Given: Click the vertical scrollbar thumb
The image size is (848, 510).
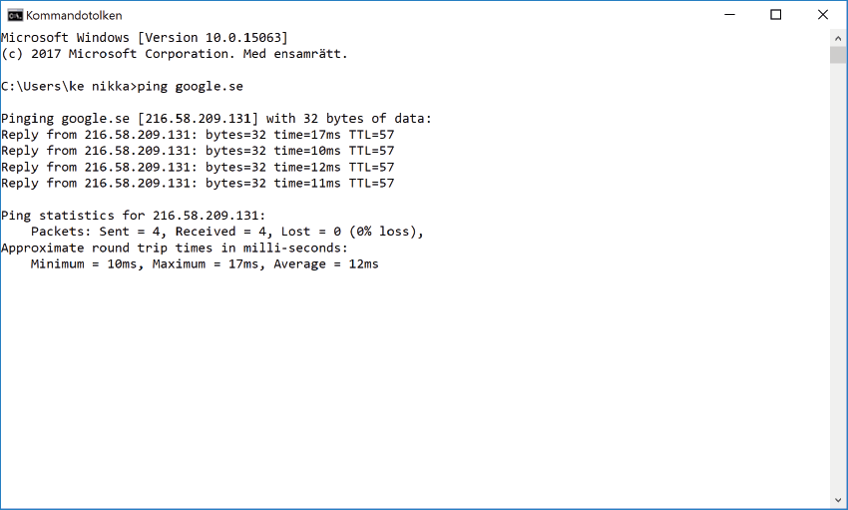Looking at the screenshot, I should pos(838,54).
